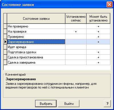This screenshot has height=110, width=114.
Task: Click Может быть установлено plus for Проверено
Action: click(x=98, y=37)
